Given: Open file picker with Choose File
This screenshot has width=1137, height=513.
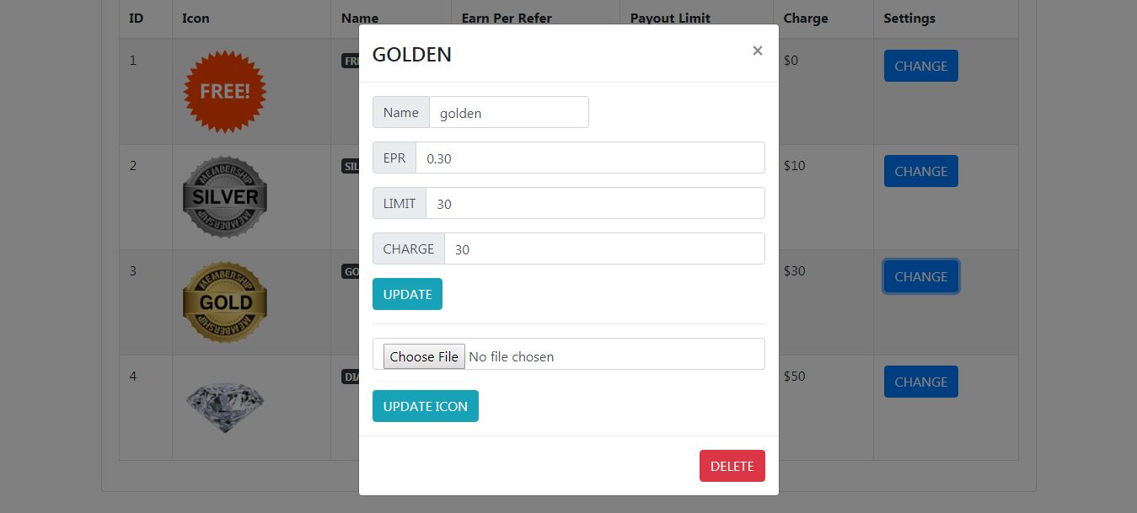Looking at the screenshot, I should 423,356.
